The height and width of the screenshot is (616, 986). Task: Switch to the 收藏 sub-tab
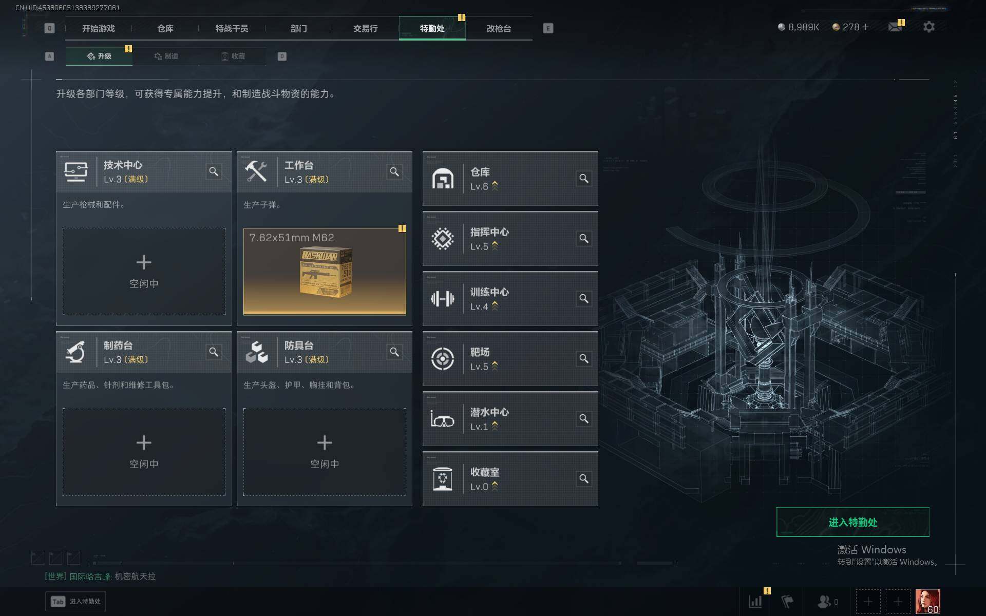tap(233, 56)
